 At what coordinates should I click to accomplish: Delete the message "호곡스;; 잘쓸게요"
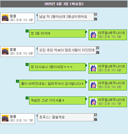(95, 115)
